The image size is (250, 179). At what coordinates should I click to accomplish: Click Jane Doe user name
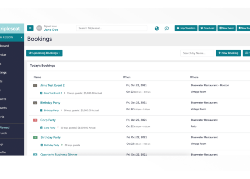(51, 30)
